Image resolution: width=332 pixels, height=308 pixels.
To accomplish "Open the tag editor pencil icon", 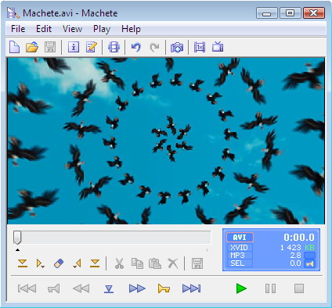I will coord(92,47).
